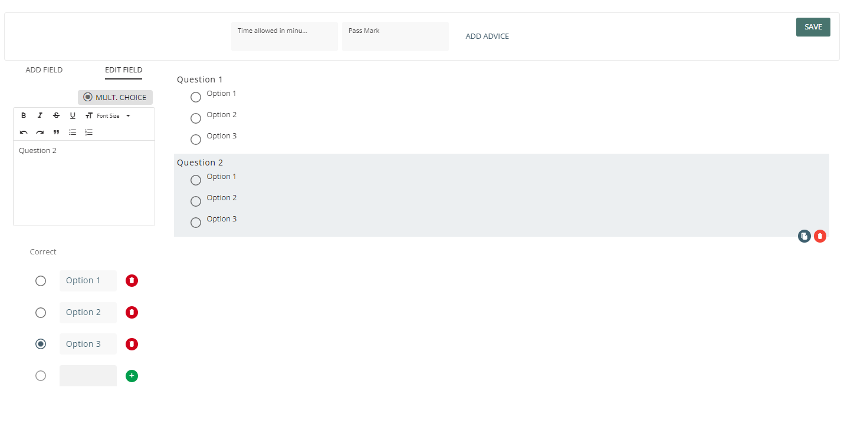
Task: Toggle strikethrough text formatting
Action: click(x=56, y=116)
